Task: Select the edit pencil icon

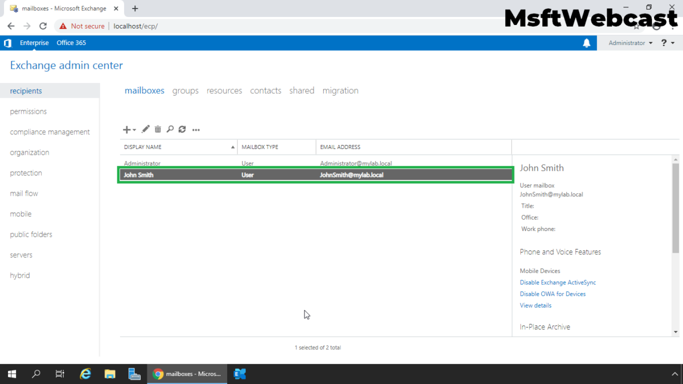Action: pyautogui.click(x=145, y=129)
